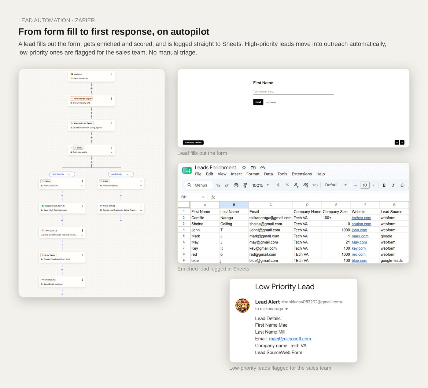Open the Extensions menu in Sheets
The height and width of the screenshot is (388, 428).
[302, 174]
